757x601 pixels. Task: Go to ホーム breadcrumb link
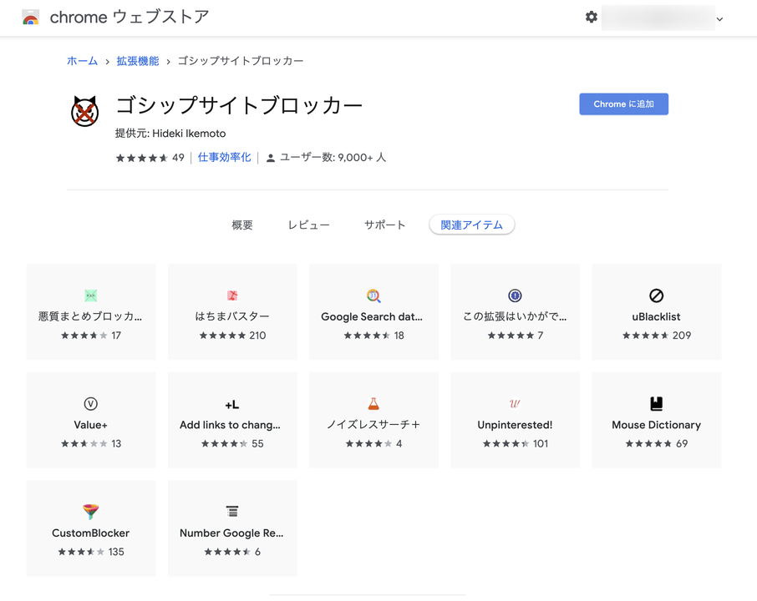tap(82, 61)
